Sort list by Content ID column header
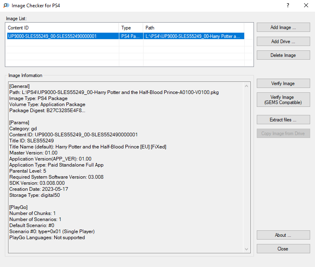This screenshot has height=267, width=315. click(62, 28)
